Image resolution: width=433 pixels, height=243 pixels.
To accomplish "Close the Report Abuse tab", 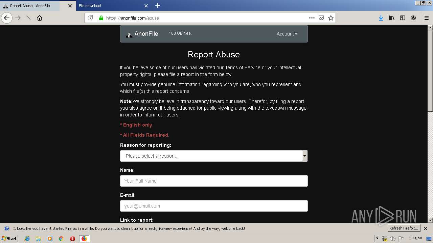I will pyautogui.click(x=70, y=6).
